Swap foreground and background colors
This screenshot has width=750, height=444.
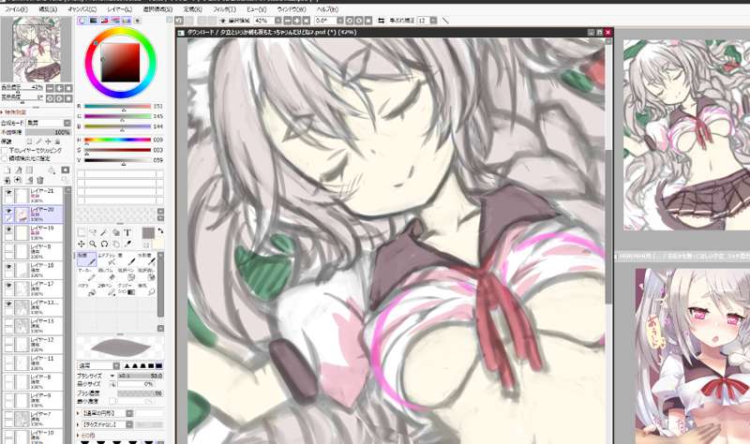159,230
